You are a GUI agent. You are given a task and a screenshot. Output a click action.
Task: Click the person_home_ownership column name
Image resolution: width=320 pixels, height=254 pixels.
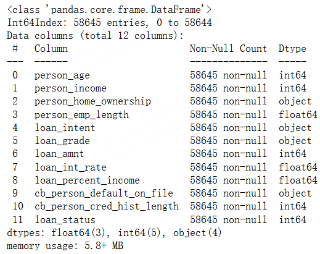click(x=92, y=101)
